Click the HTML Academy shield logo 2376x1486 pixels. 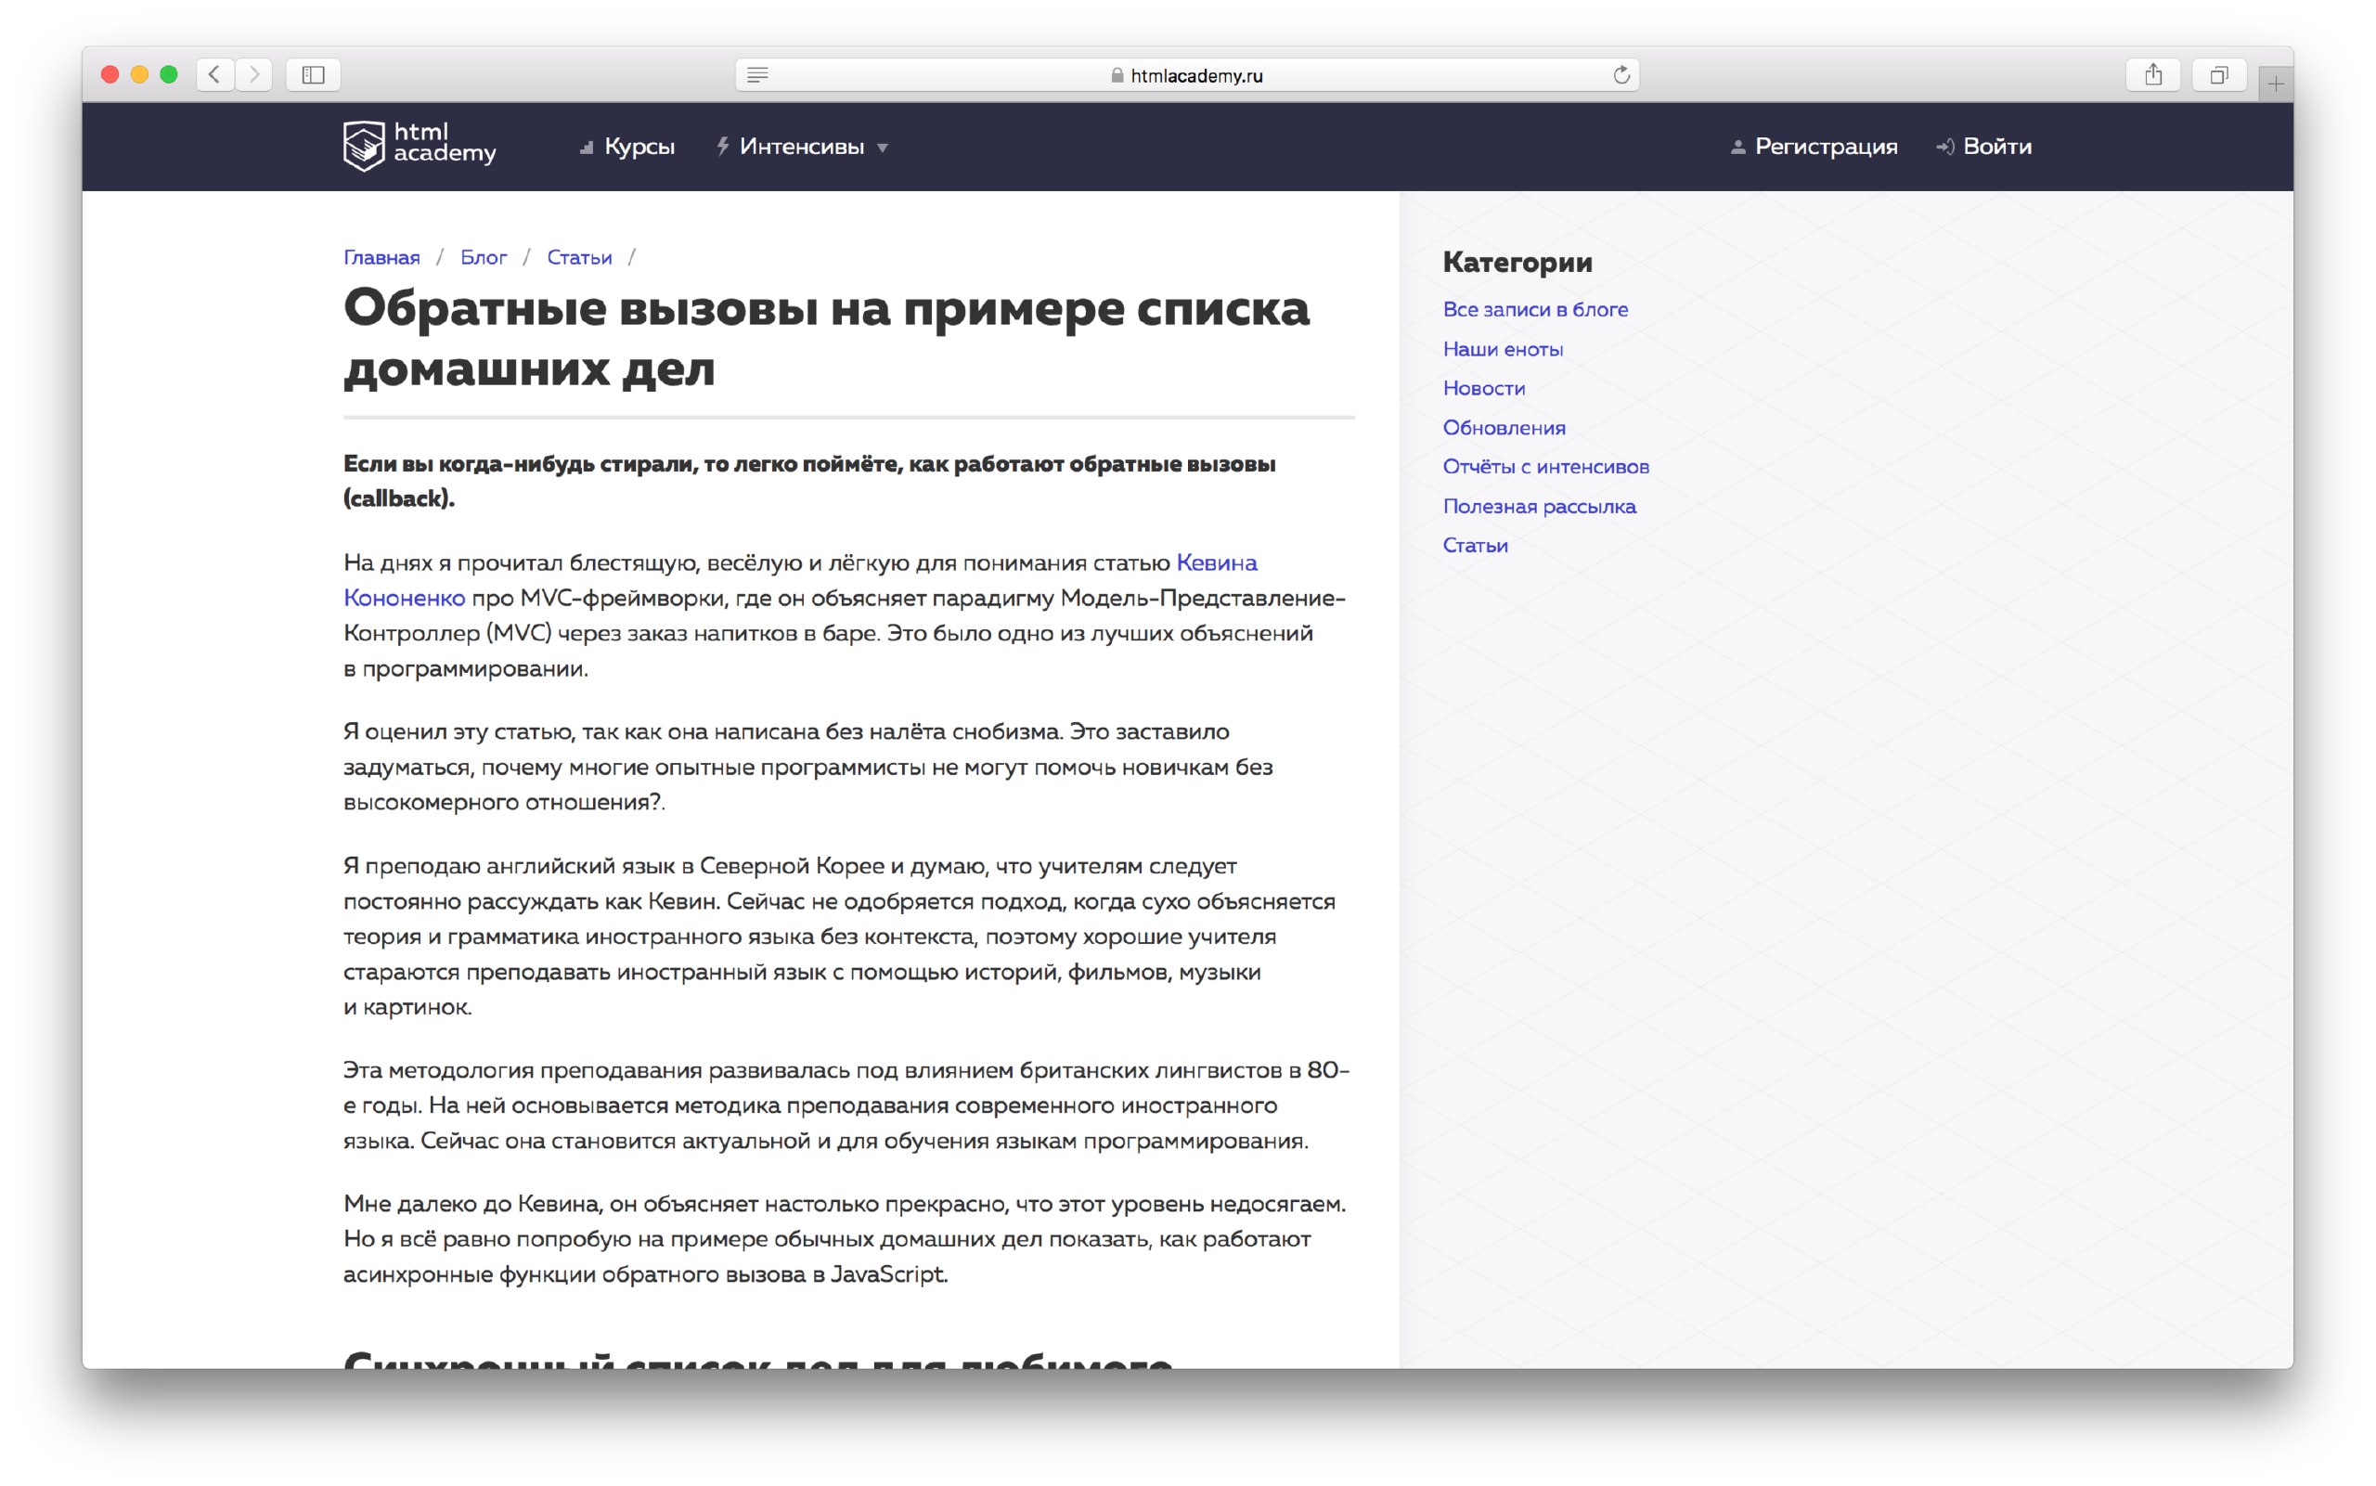coord(364,146)
